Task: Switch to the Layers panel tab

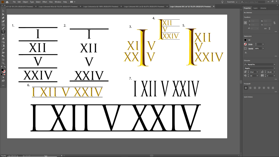Action: pyautogui.click(x=255, y=8)
